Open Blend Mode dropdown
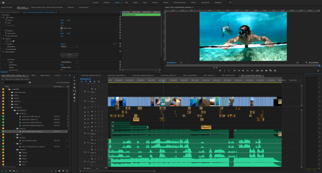Image resolution: width=322 pixels, height=173 pixels. coord(69,47)
